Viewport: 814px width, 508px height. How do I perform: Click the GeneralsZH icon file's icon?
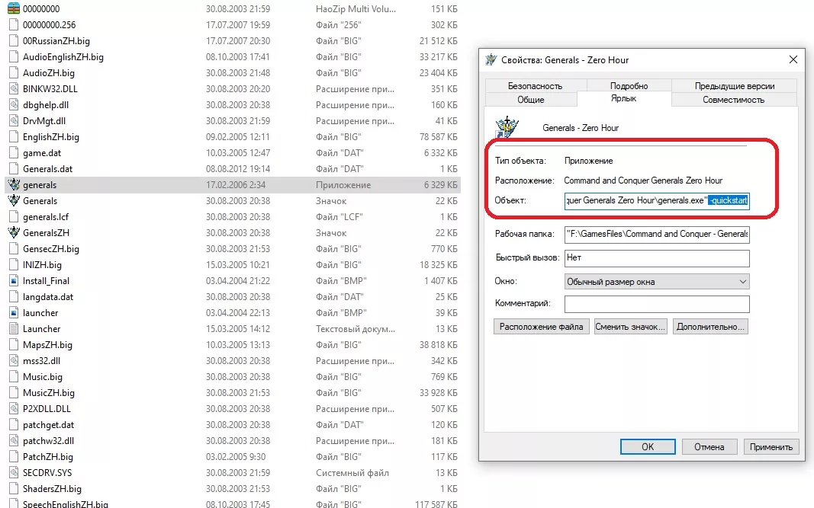(14, 233)
